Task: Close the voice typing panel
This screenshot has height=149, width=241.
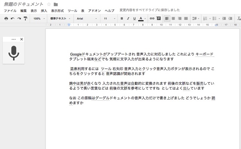Action: pos(21,39)
